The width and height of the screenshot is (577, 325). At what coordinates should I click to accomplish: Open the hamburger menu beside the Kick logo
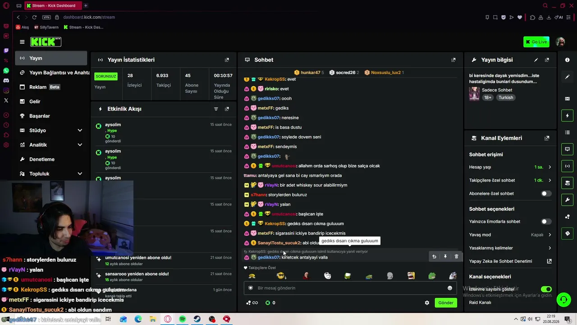click(x=22, y=42)
